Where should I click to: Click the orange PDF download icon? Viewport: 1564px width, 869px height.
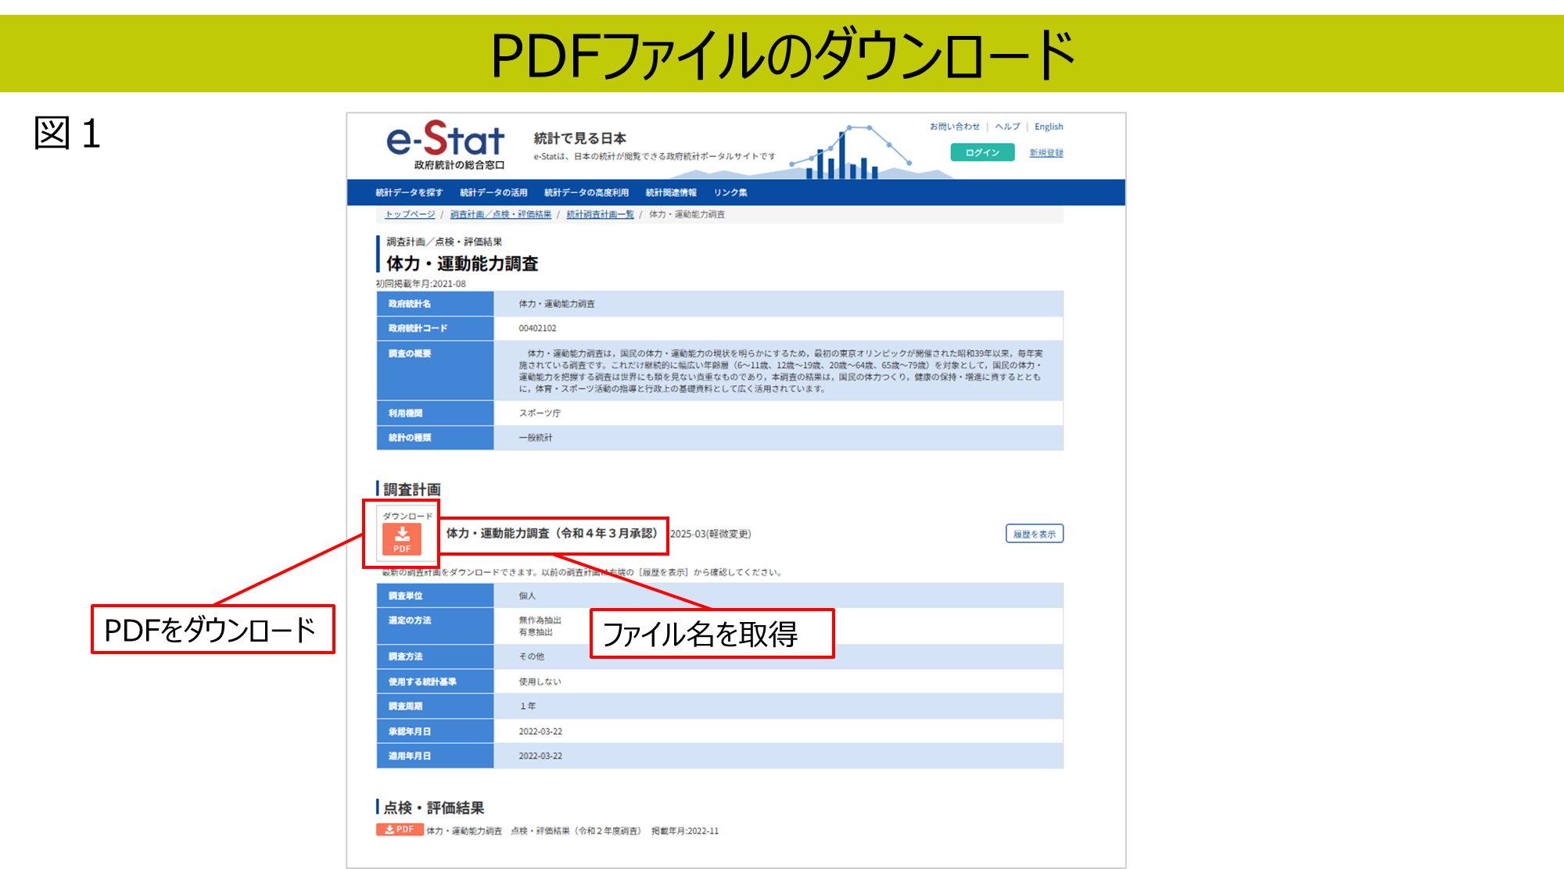(x=402, y=538)
